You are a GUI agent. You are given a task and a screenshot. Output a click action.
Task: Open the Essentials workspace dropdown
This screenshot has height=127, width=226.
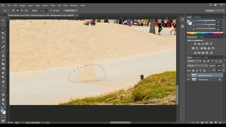tap(215, 11)
